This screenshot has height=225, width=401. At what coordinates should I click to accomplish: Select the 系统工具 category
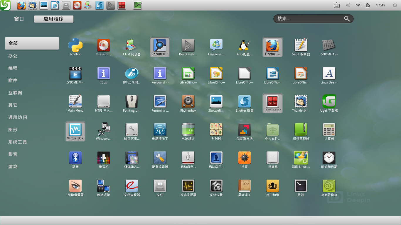18,142
